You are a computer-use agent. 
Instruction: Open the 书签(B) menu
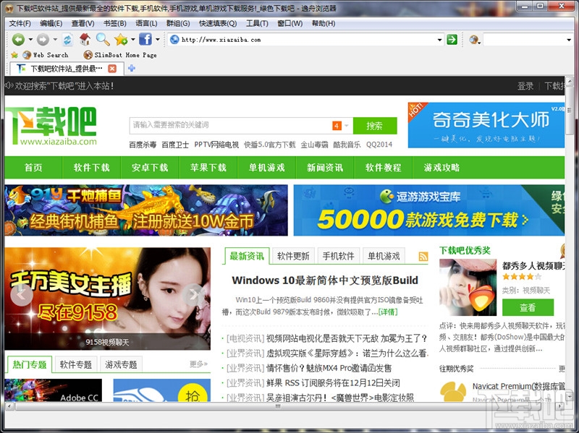115,23
